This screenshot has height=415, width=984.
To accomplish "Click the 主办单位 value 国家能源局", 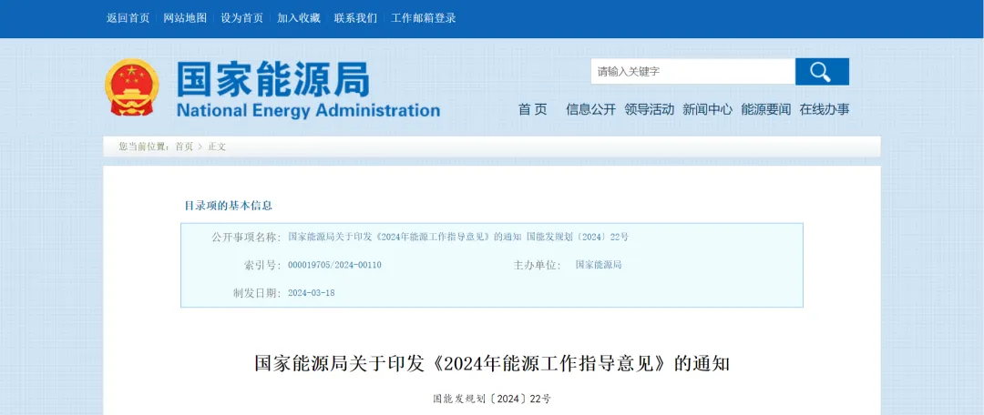I will 599,265.
